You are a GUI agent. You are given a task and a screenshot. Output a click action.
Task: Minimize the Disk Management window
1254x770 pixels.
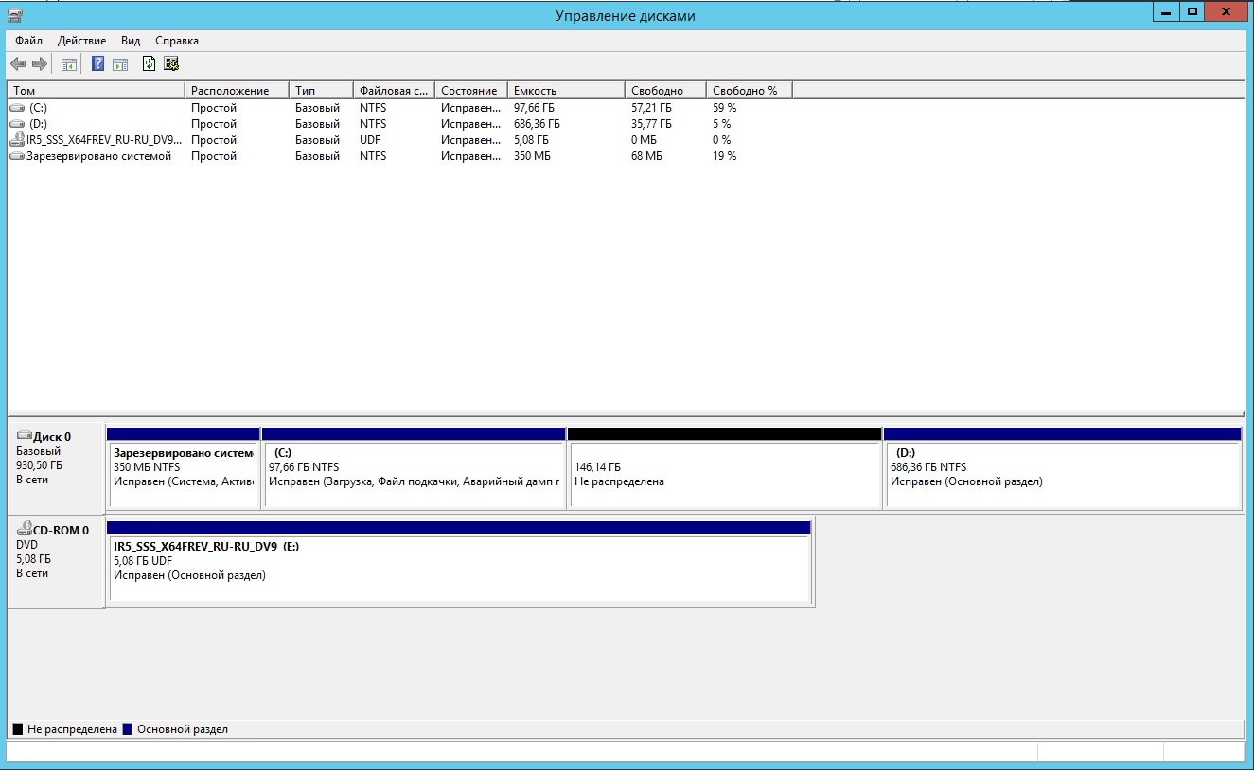[1167, 11]
